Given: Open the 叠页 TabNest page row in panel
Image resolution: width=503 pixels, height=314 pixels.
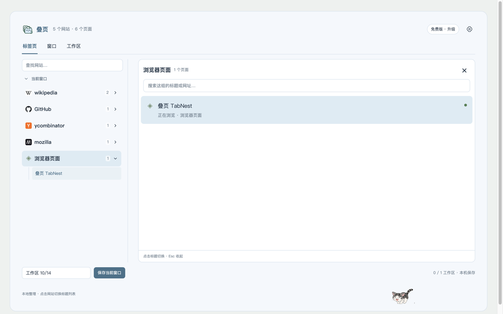Looking at the screenshot, I should tap(307, 110).
